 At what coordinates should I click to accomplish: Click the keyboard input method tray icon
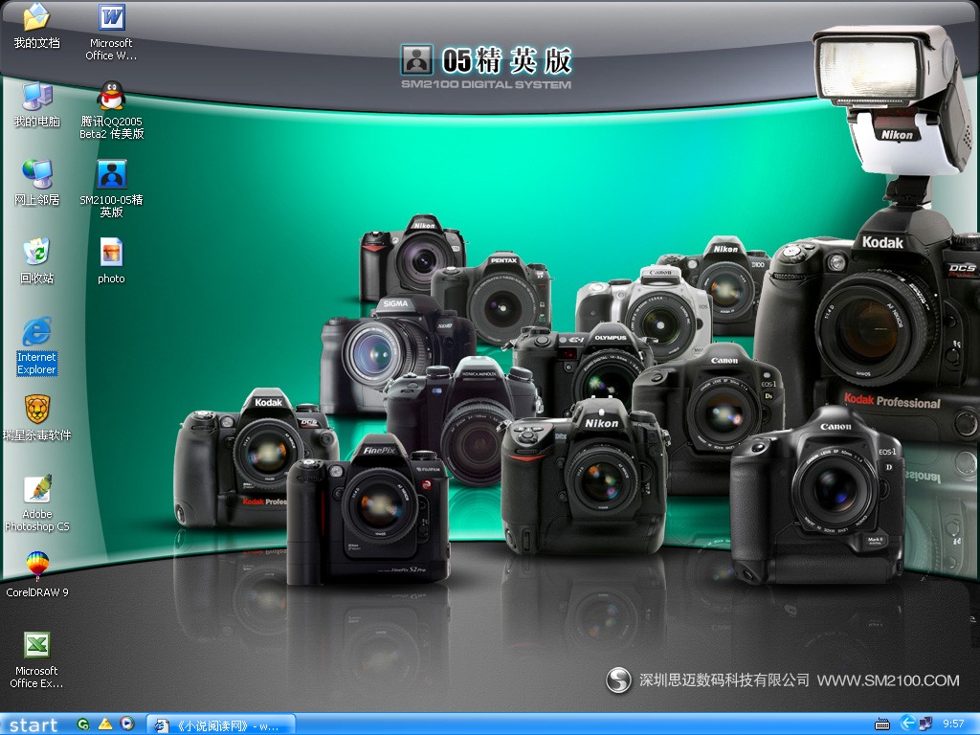tap(881, 724)
